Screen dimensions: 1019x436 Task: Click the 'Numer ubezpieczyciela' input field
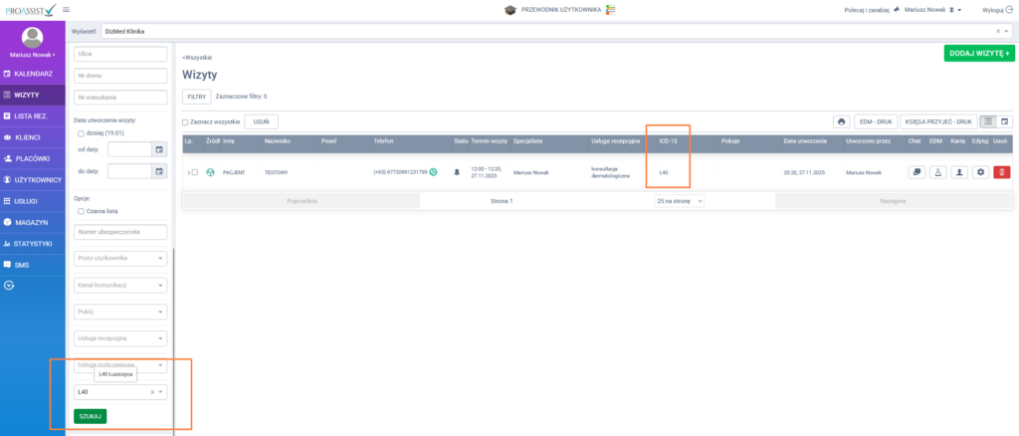pyautogui.click(x=120, y=232)
